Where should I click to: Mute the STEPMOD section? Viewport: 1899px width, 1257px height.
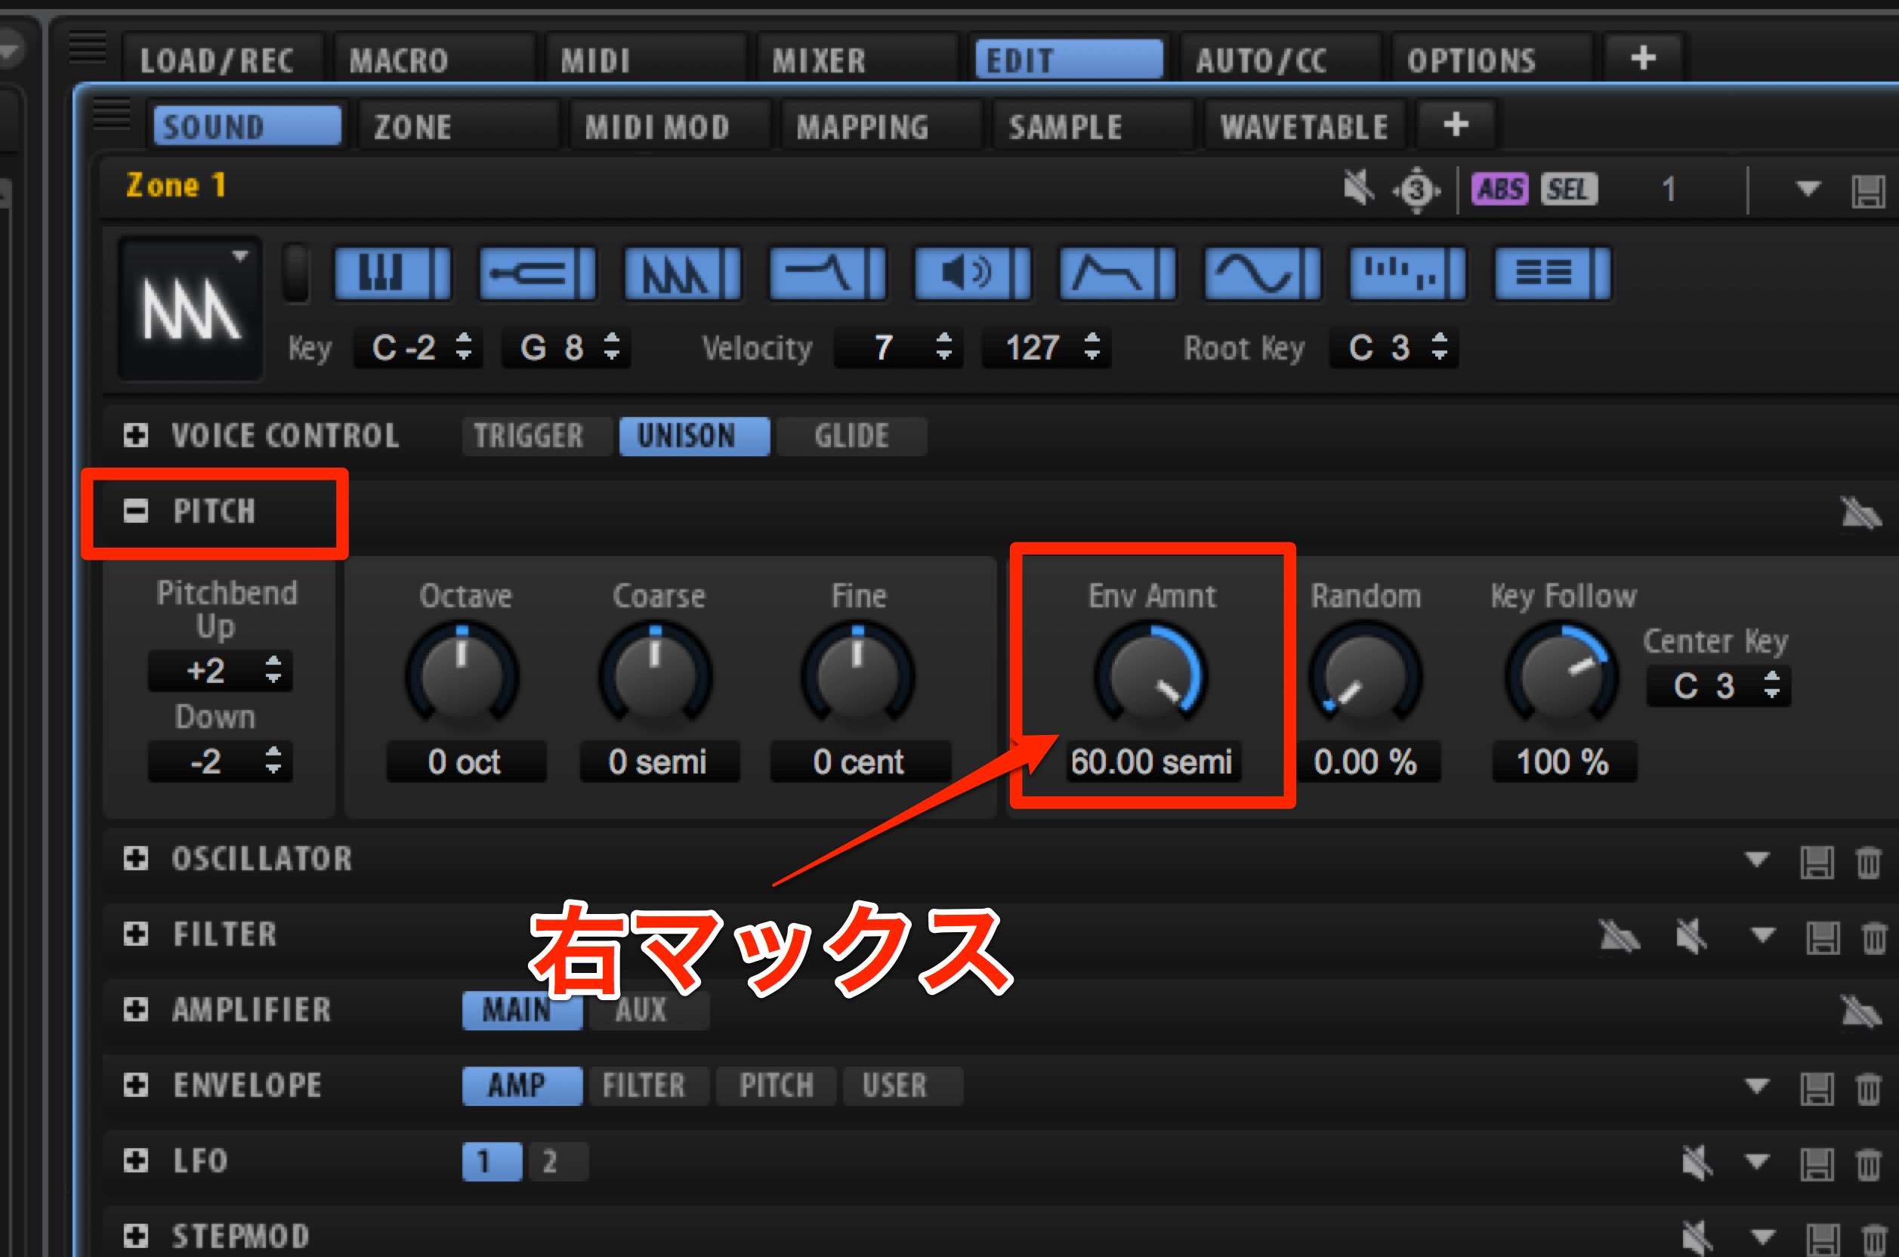click(x=1697, y=1238)
